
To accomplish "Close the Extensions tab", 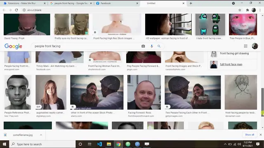I will (45, 3).
